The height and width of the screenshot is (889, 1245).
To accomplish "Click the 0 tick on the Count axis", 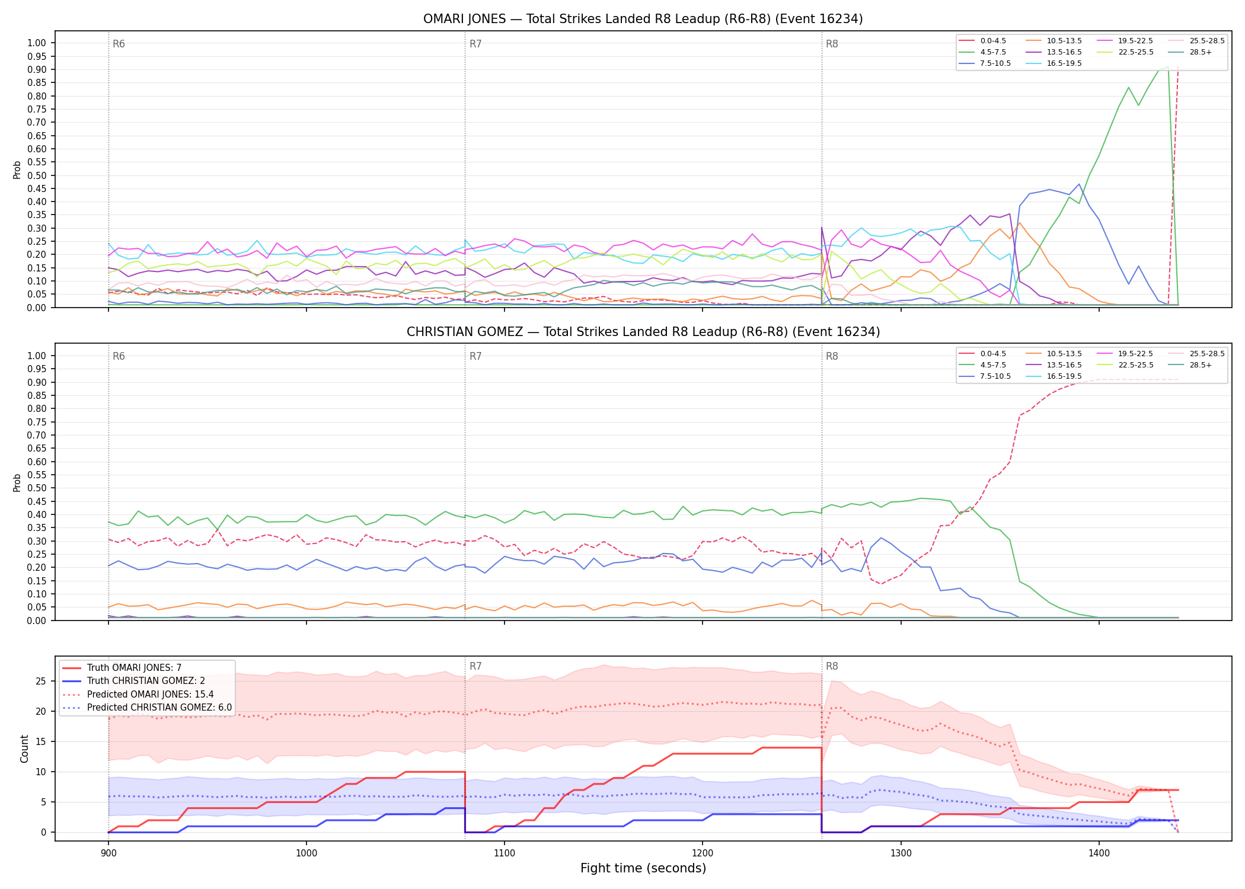I will [43, 832].
